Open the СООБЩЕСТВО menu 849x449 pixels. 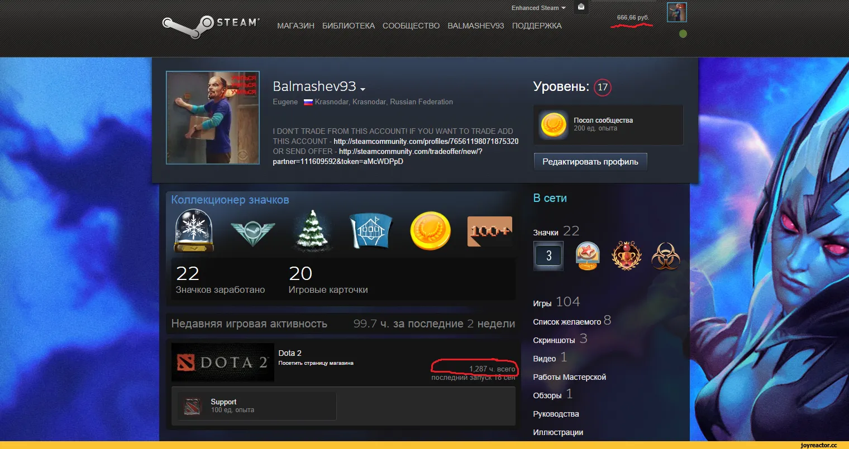(x=411, y=26)
